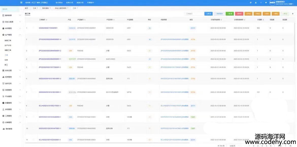Expand the 质量管理 menu chevron
Screen dimensions: 297x147
20,103
